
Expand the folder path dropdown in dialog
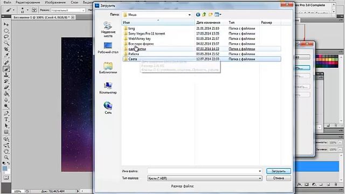pos(189,15)
